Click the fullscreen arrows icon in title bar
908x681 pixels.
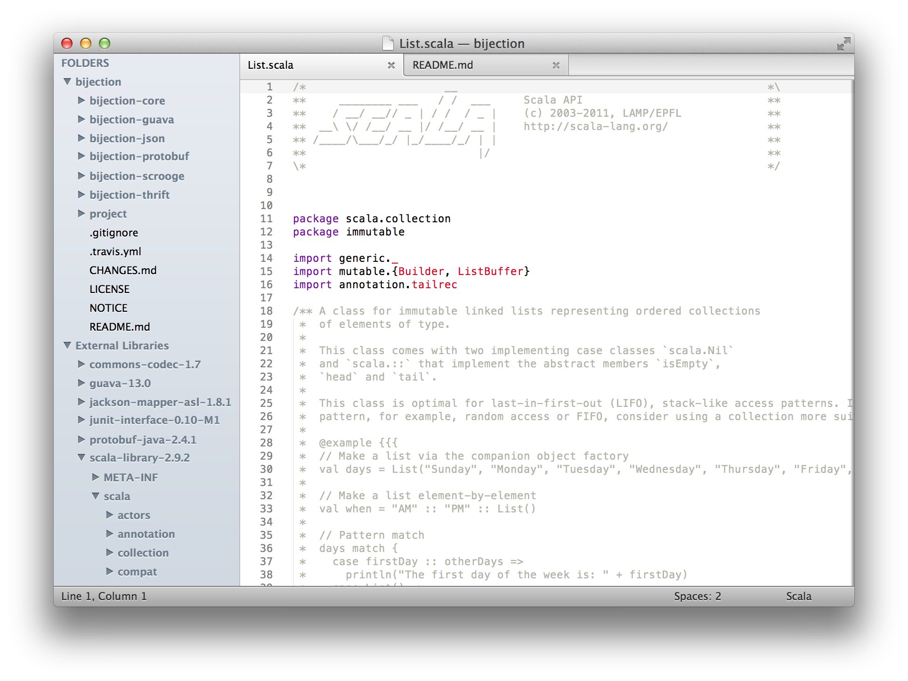point(843,44)
